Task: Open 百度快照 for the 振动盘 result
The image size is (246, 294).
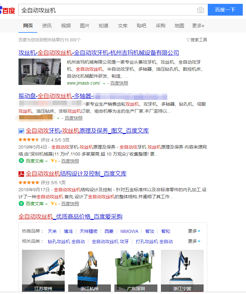Action: (x=74, y=118)
